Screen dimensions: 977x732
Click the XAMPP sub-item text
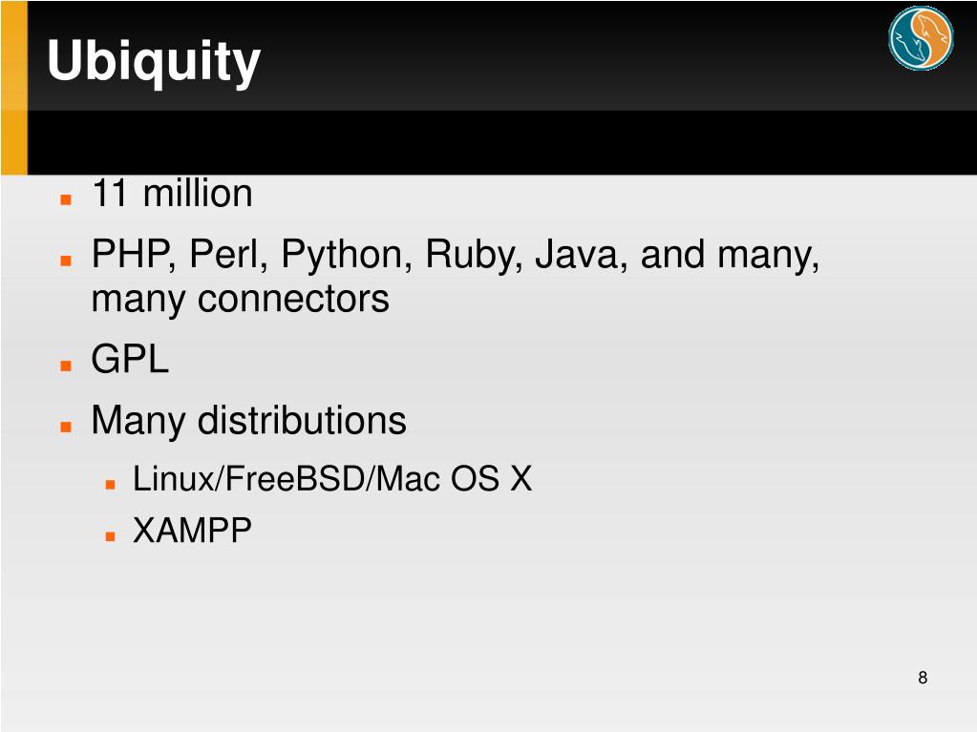coord(193,531)
